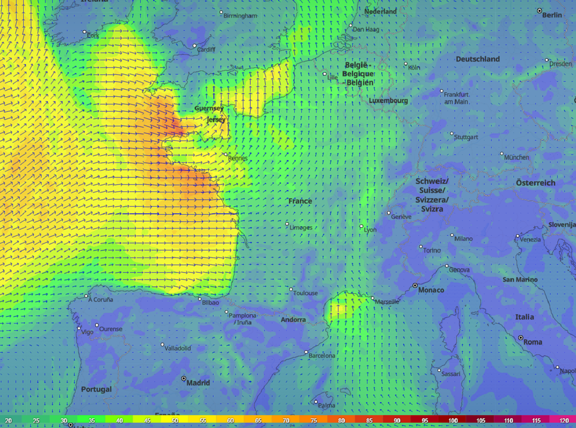
Task: Click the Deutschland country label
Action: tap(478, 59)
